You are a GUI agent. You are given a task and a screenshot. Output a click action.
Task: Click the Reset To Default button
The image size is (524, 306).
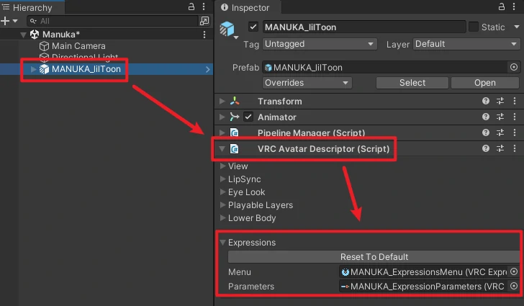click(x=374, y=257)
